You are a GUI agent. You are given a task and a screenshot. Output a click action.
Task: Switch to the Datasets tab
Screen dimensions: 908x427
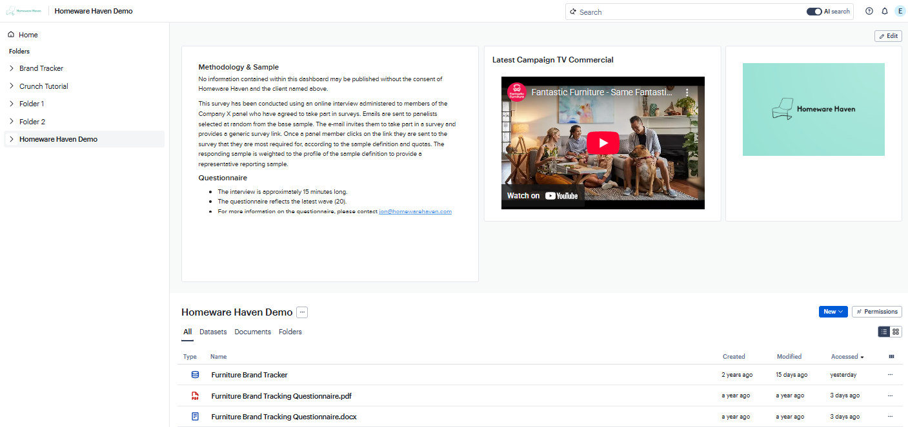pos(213,332)
